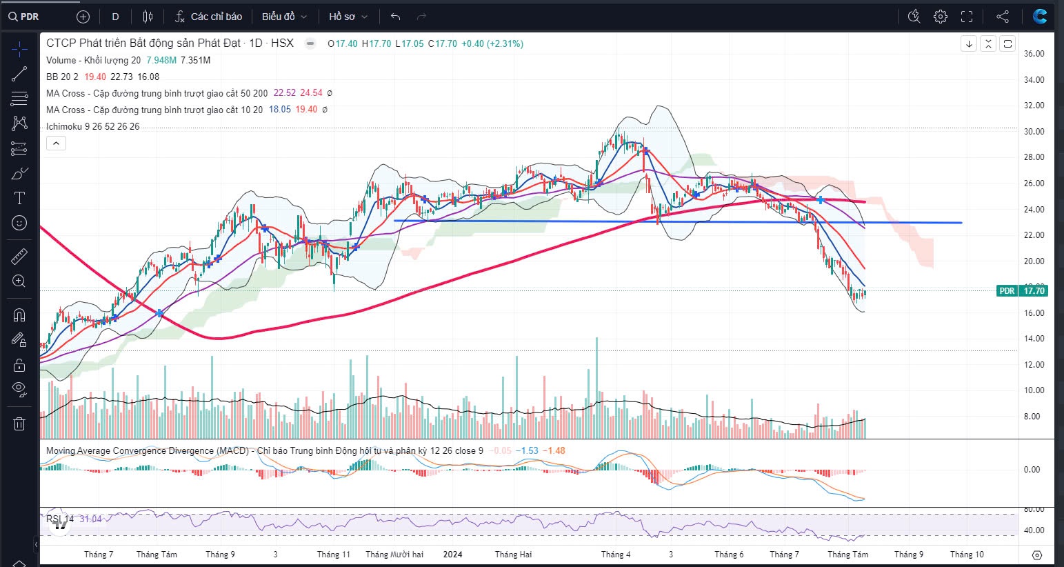Viewport: 1064px width, 567px height.
Task: Expand the Hồ sơ dropdown
Action: [x=348, y=17]
